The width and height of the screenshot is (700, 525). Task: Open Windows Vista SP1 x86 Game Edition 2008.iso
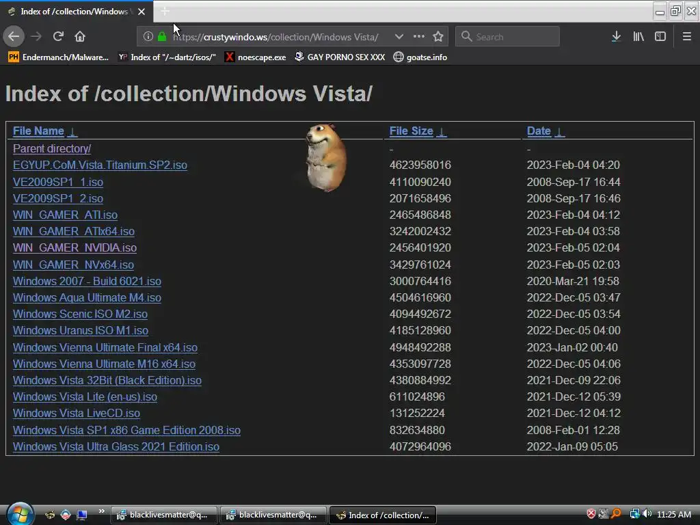pos(126,431)
